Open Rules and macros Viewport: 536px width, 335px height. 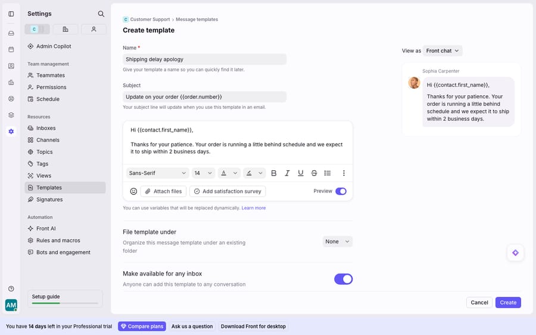tap(65, 240)
